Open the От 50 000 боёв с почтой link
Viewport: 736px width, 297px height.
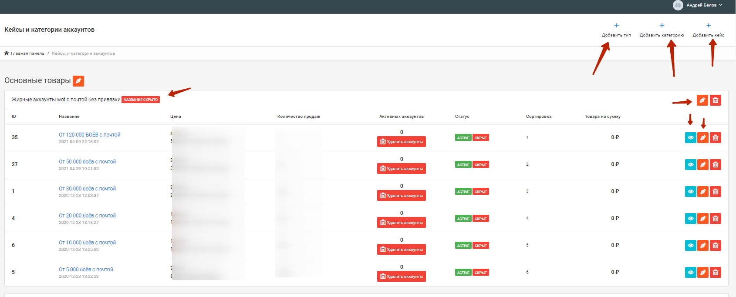click(x=87, y=162)
